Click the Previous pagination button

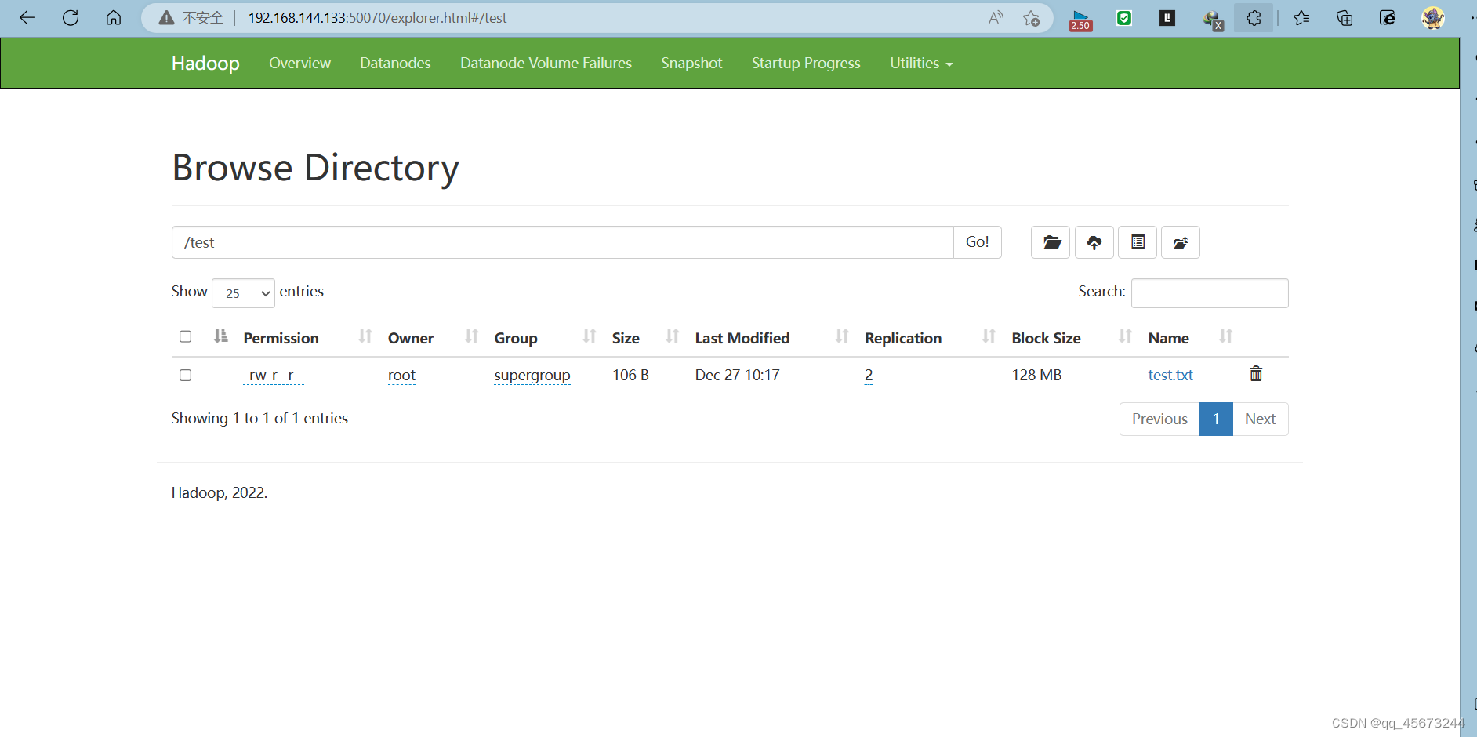[1159, 419]
